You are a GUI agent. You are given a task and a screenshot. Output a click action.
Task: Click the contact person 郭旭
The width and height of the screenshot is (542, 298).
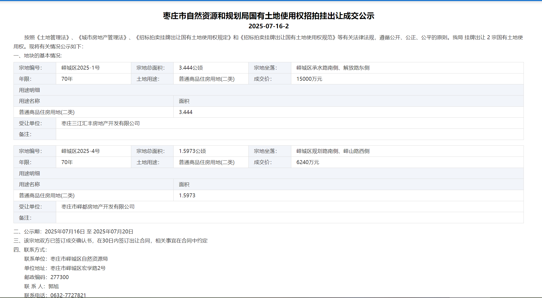pyautogui.click(x=54, y=286)
